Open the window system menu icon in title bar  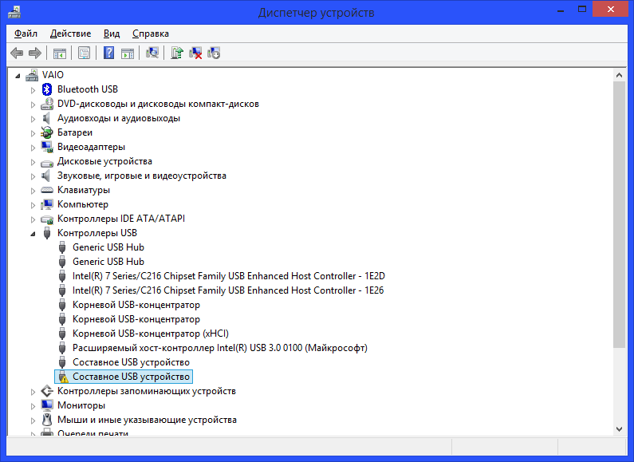point(14,12)
